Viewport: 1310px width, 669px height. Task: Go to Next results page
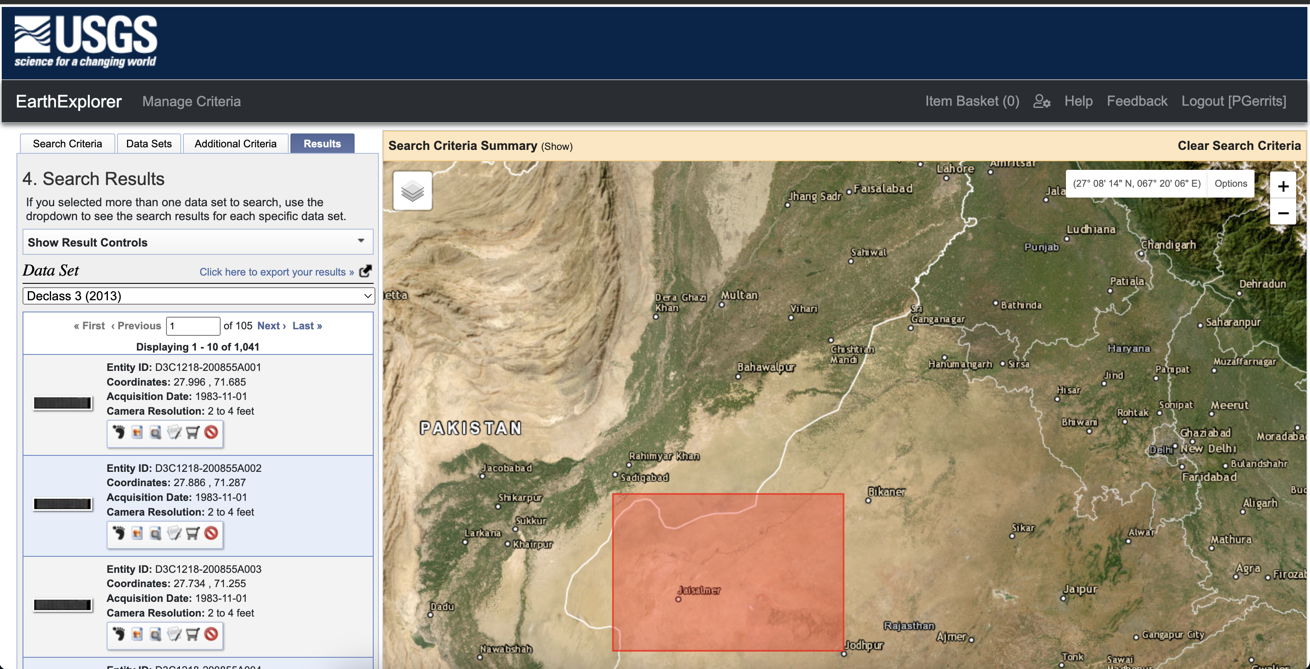(271, 326)
